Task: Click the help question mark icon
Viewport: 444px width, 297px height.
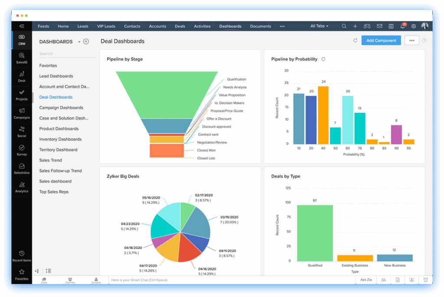Action: click(x=424, y=40)
